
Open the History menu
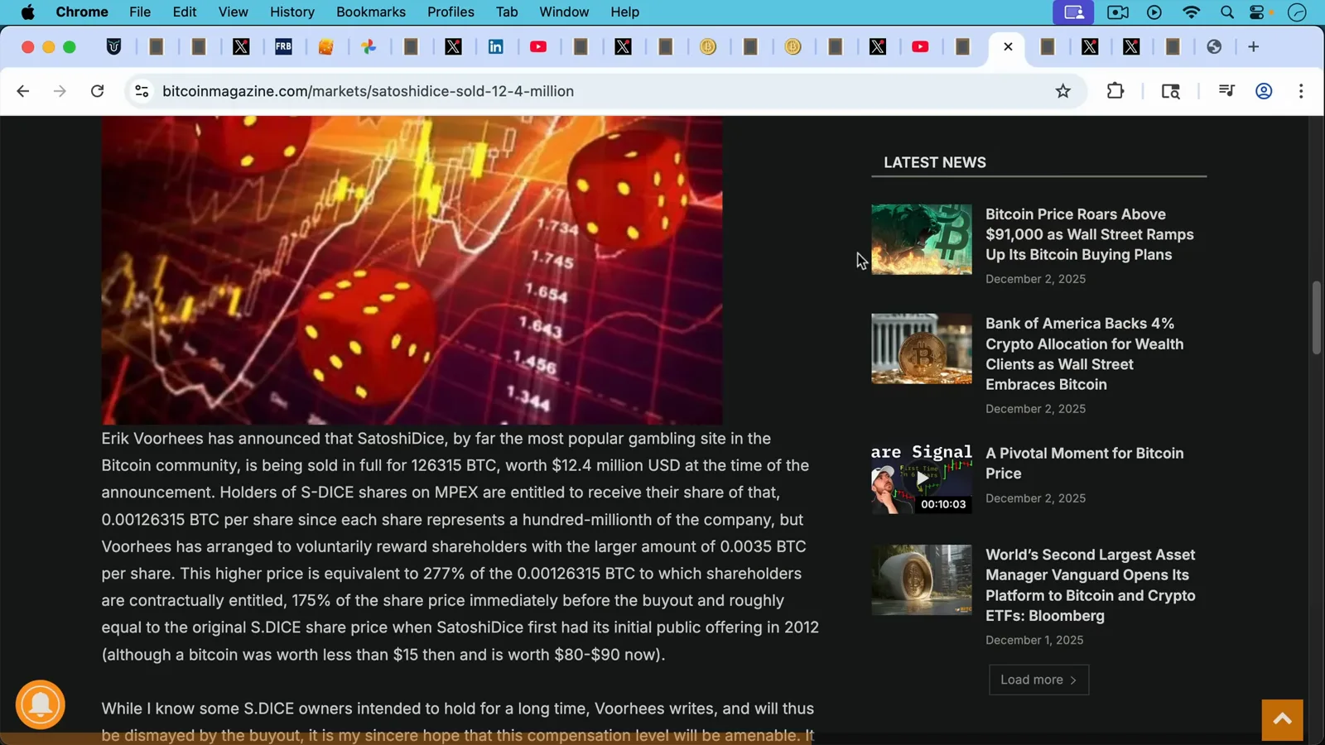coord(292,12)
